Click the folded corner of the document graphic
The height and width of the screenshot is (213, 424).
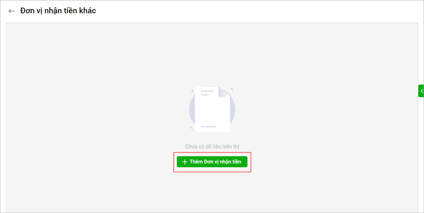[223, 92]
